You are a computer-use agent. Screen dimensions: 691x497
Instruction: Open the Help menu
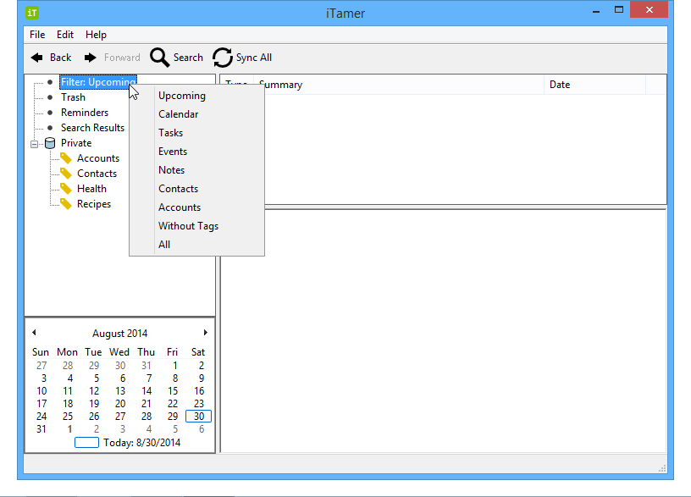point(96,35)
